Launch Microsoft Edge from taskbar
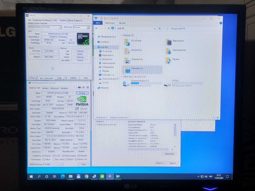The image size is (255, 191). [x=63, y=176]
